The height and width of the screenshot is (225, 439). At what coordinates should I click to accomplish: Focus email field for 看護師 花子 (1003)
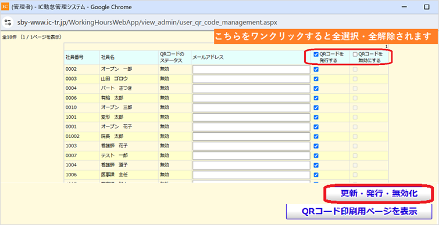[x=251, y=146]
